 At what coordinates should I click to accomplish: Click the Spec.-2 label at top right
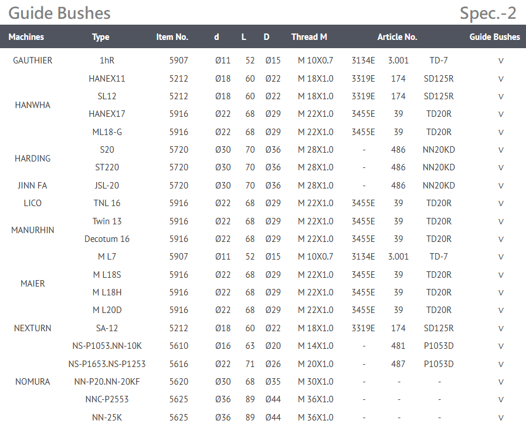click(x=488, y=13)
